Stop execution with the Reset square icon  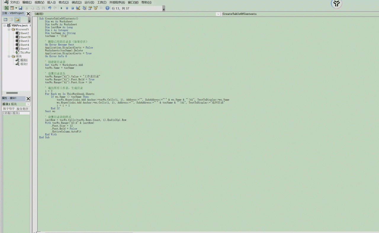pos(72,8)
